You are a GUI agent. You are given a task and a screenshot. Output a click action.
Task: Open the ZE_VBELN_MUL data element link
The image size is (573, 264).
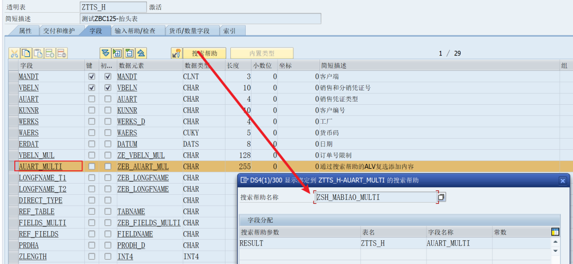pyautogui.click(x=141, y=156)
